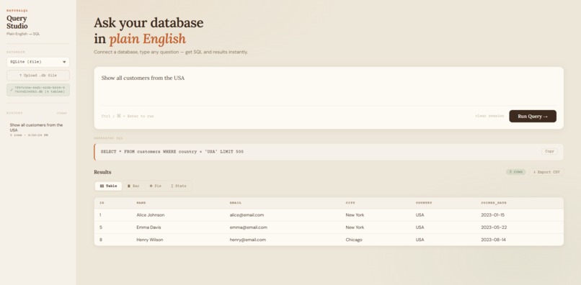The height and width of the screenshot is (285, 581).
Task: Copy the generated SQL statement
Action: pyautogui.click(x=549, y=151)
